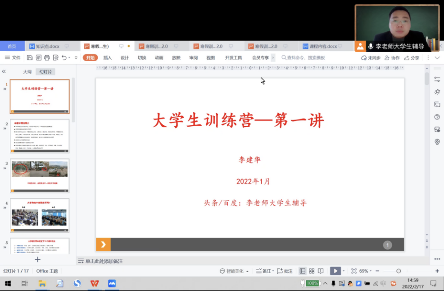Click the Undo arrow icon

(x=64, y=58)
